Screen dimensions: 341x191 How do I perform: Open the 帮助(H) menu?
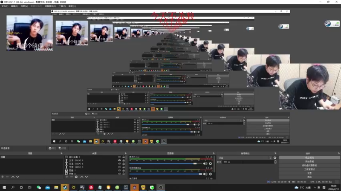(72, 6)
